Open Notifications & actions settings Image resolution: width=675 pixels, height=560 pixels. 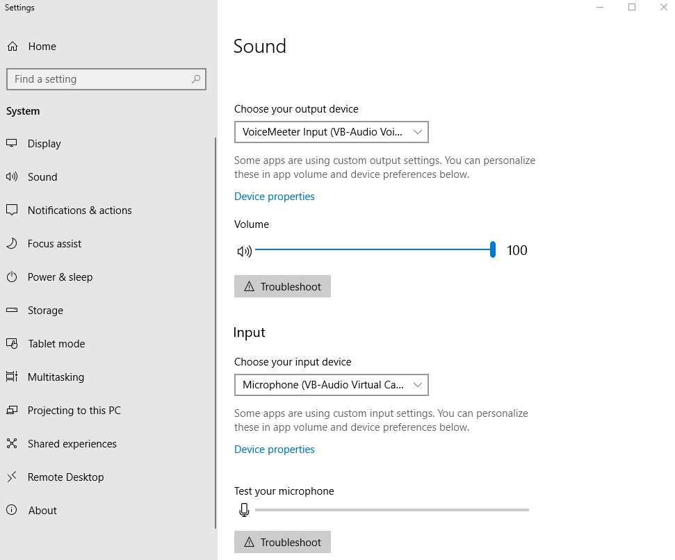coord(79,211)
